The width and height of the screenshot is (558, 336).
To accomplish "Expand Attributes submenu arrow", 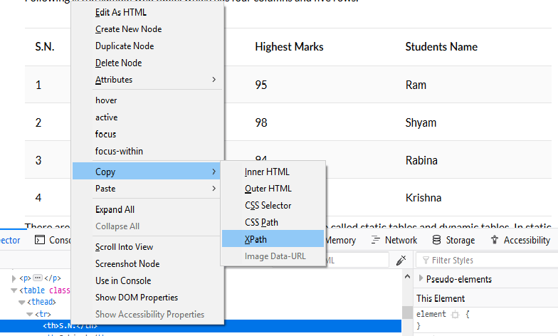I will pos(214,80).
